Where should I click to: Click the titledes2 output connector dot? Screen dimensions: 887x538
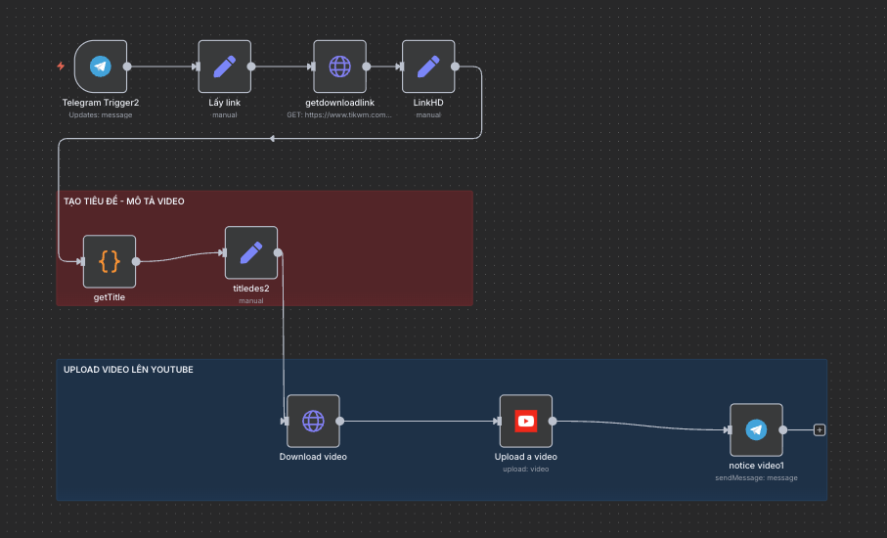tap(278, 252)
